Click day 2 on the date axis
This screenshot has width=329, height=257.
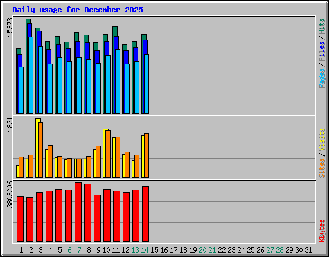pyautogui.click(x=31, y=250)
